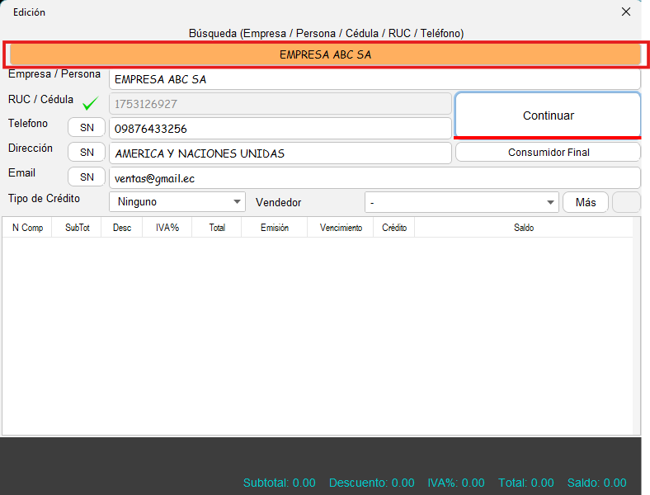The width and height of the screenshot is (650, 495).
Task: Click the Vencimiento column header
Action: (340, 228)
